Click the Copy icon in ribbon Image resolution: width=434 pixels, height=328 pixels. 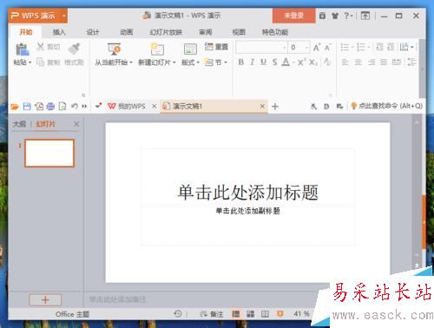40,62
